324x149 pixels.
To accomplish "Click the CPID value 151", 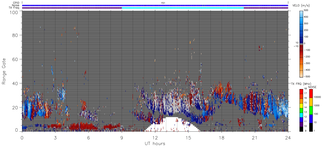I will coord(163,3).
